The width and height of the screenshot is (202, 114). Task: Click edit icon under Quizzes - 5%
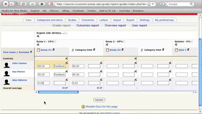[176, 44]
